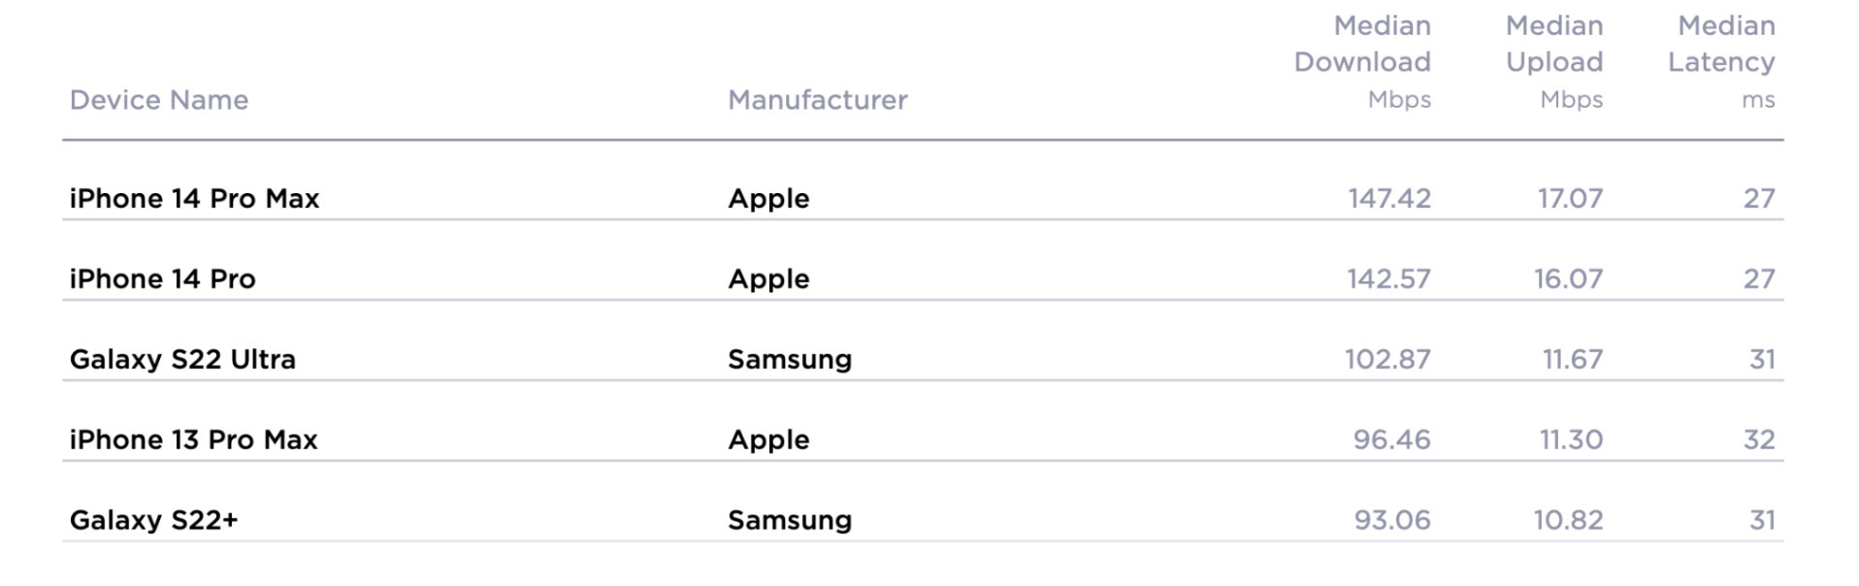Select Samsung manufacturer in Galaxy S22 Ultra row
The width and height of the screenshot is (1859, 586).
790,360
